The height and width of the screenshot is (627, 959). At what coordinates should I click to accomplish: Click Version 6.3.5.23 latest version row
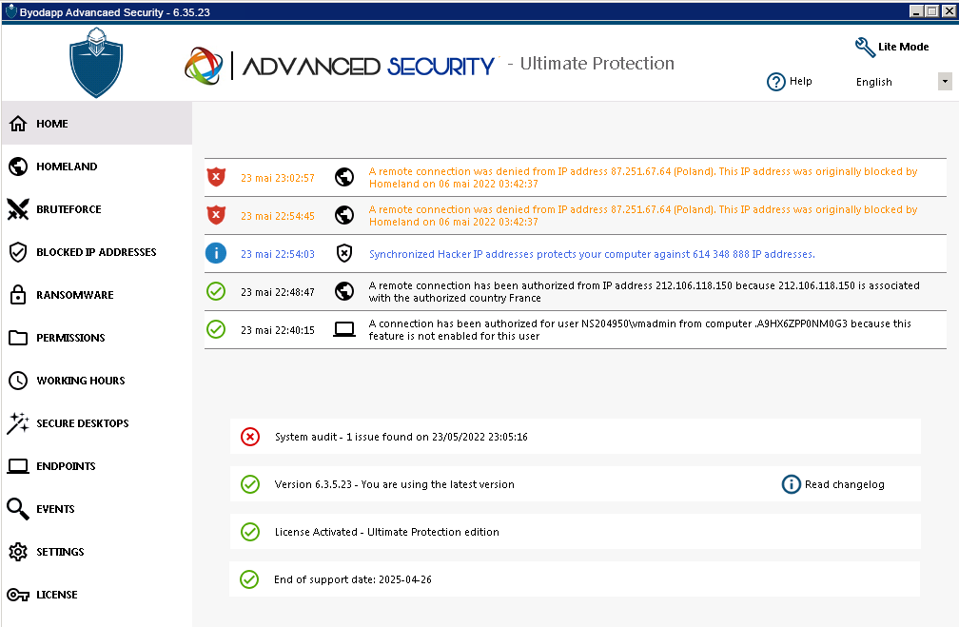[x=575, y=484]
